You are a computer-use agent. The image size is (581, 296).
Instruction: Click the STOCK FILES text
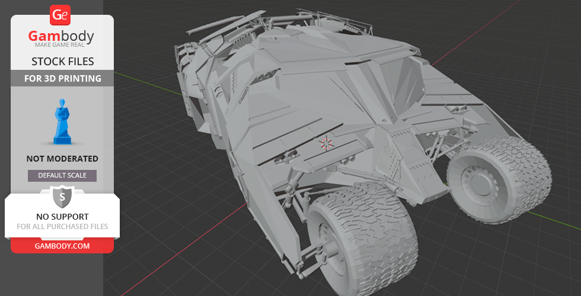pyautogui.click(x=63, y=62)
